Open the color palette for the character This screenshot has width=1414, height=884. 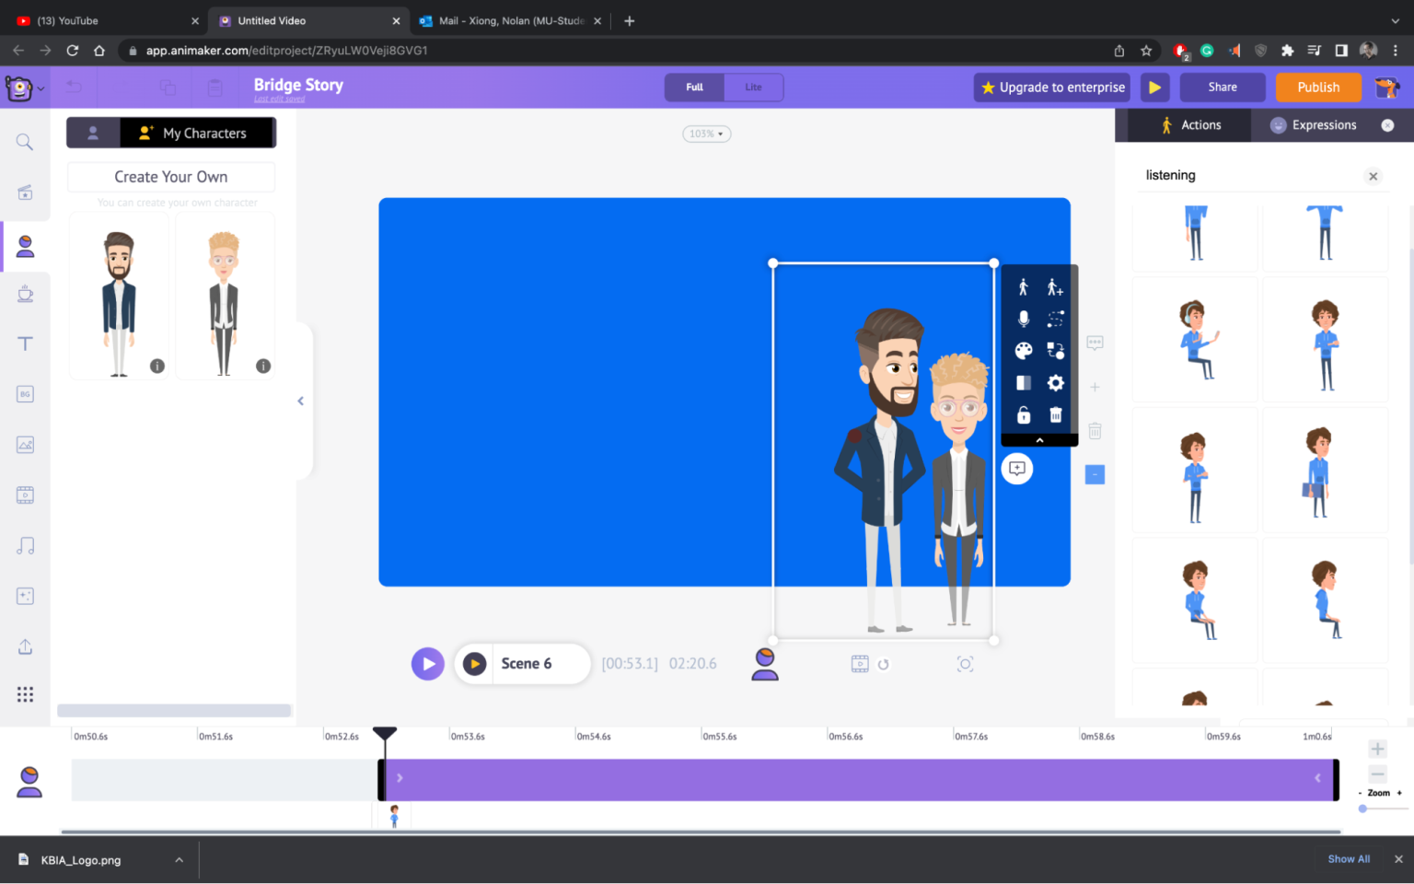(x=1024, y=351)
